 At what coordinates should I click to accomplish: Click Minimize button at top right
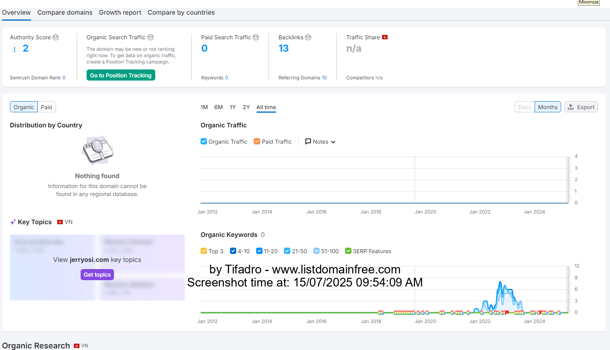click(x=589, y=2)
